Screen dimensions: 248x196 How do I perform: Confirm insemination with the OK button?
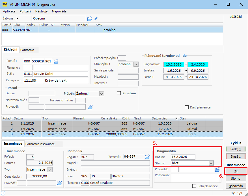[236, 171]
